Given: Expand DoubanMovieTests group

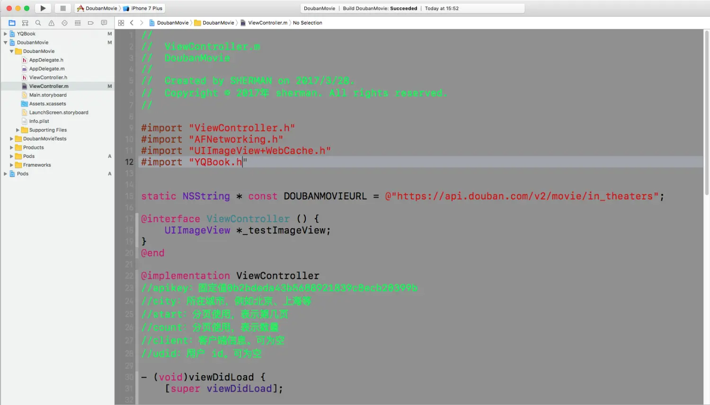Looking at the screenshot, I should click(11, 139).
